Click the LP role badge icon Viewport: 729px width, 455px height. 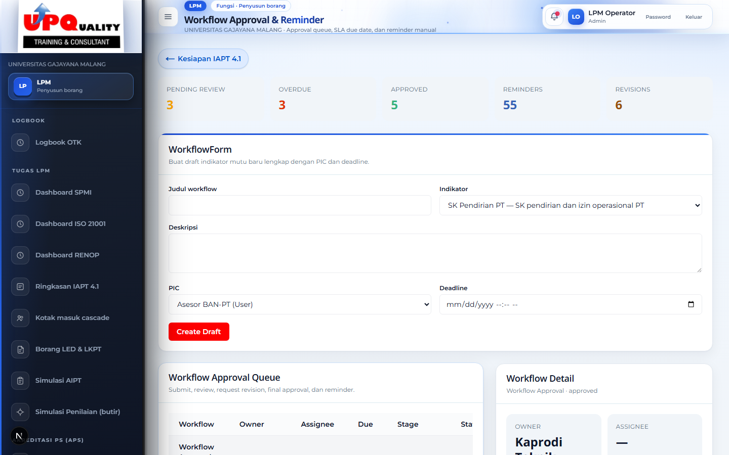(23, 86)
